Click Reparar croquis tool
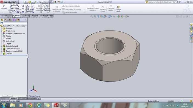The width and height of the screenshot is (193, 108). (x=103, y=9)
